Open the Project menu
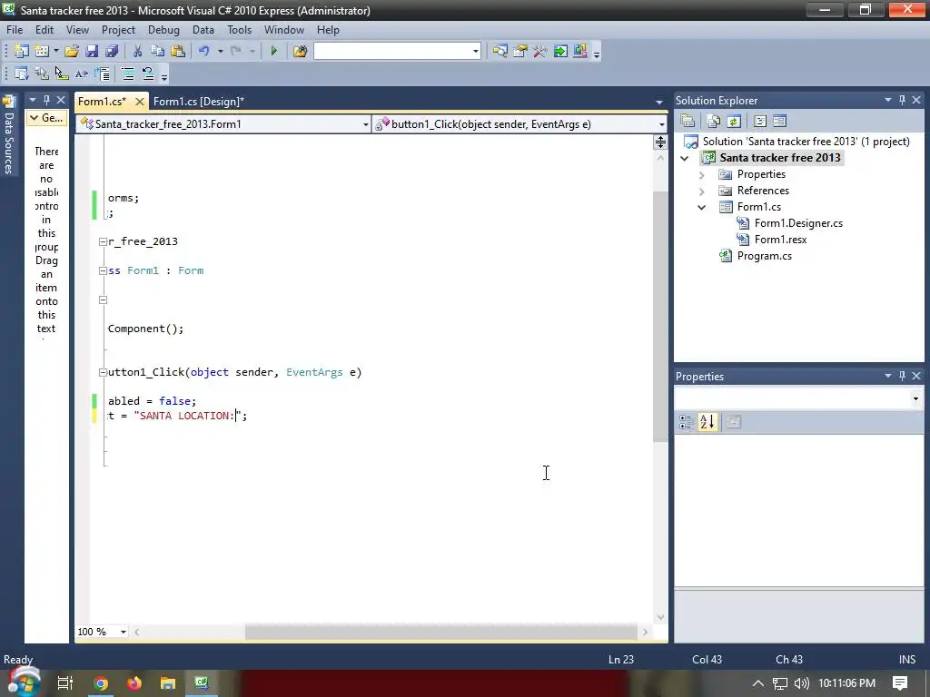930x697 pixels. 118,30
